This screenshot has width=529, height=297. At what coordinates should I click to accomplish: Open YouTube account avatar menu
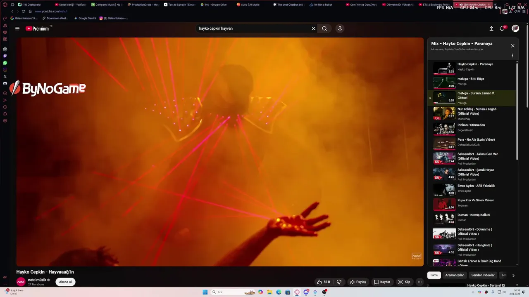tap(515, 28)
